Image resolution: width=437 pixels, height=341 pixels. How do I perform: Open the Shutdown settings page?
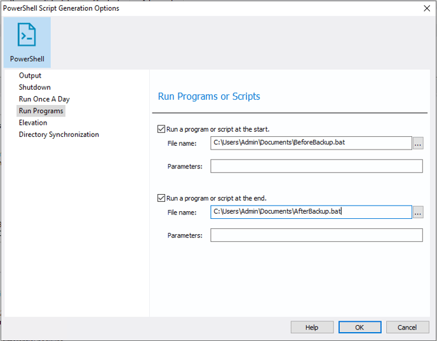click(34, 87)
